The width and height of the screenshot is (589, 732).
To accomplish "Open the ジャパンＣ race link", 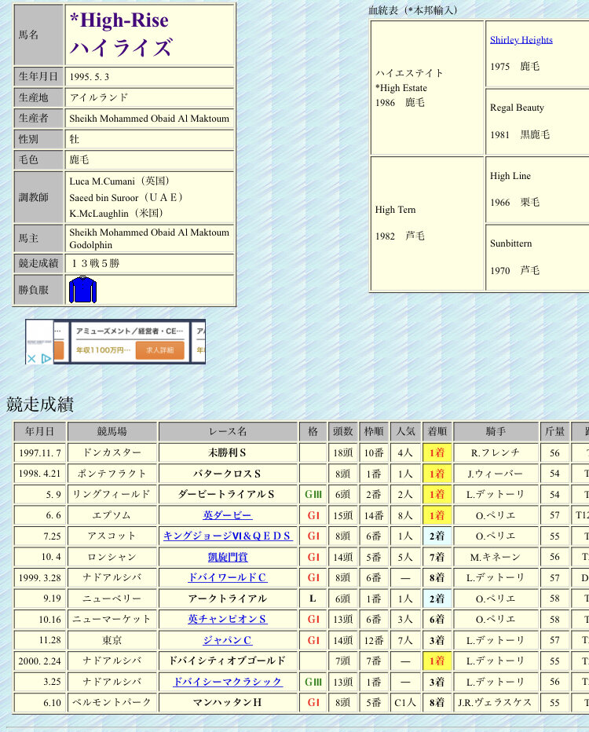I will point(228,640).
